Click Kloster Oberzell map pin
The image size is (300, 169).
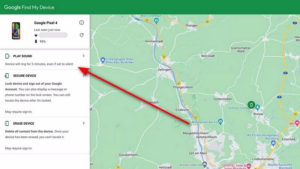205,164
